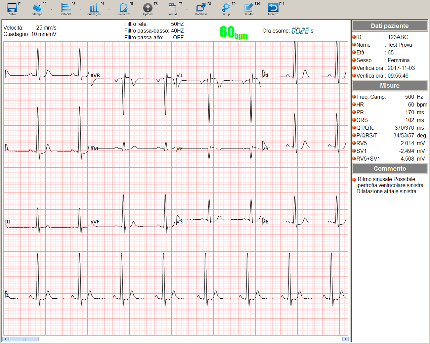
Task: Open Setup gear icon
Action: pyautogui.click(x=226, y=8)
